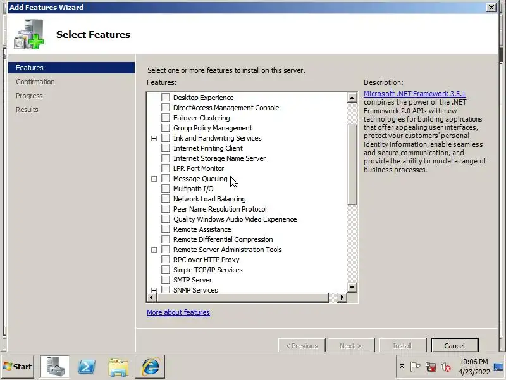
Task: Check the Message Queuing checkbox
Action: click(x=165, y=179)
